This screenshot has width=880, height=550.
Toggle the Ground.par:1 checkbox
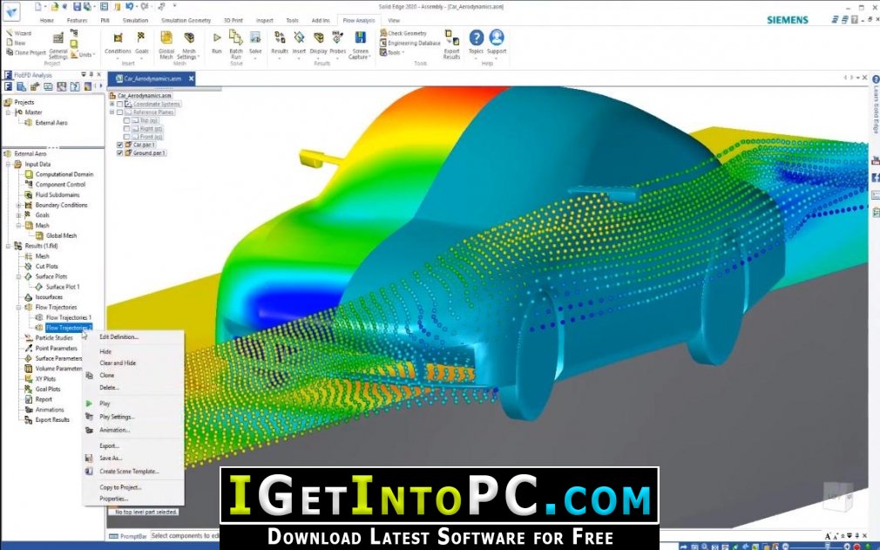(x=119, y=153)
